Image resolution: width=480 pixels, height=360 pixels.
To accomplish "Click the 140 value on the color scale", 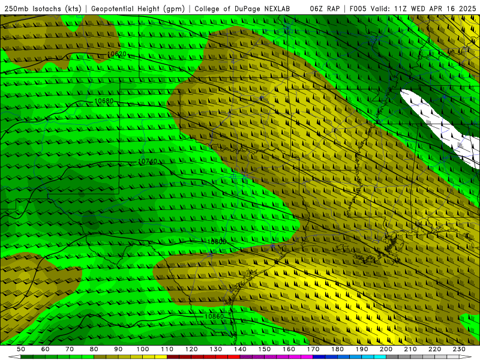I will pos(240,349).
